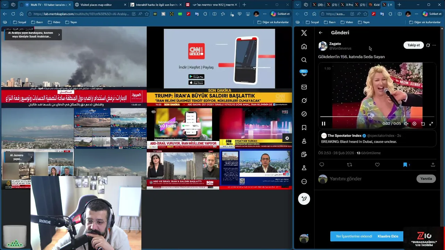Screen dimensions: 445x250
Task: Click Klasöre Ekle in the bookmark toast
Action: [388, 236]
